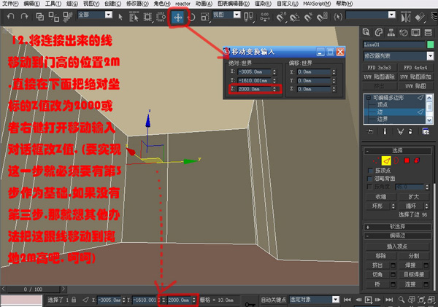The width and height of the screenshot is (438, 307).
Task: Click the Pin Stack icon
Action: [370, 131]
